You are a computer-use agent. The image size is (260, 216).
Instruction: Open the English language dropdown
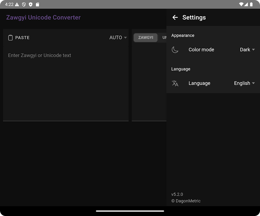pos(244,83)
